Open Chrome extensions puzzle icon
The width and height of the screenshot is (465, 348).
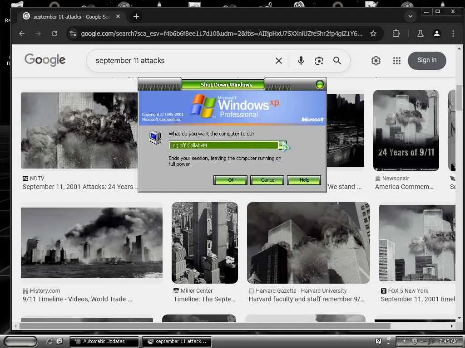pos(396,34)
